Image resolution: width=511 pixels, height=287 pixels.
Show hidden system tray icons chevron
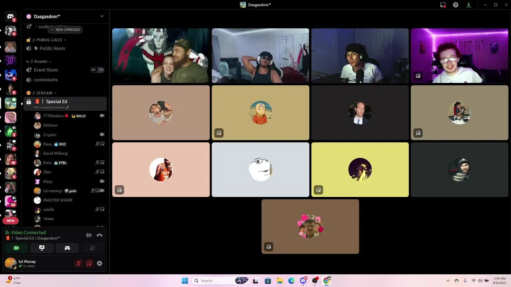[x=448, y=281]
